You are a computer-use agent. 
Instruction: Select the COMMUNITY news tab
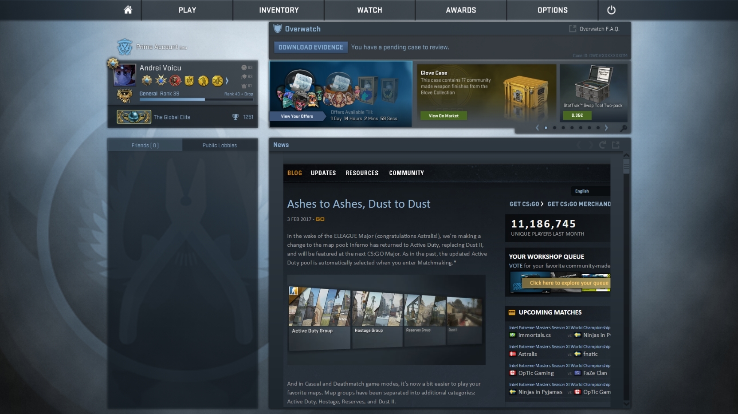coord(407,173)
